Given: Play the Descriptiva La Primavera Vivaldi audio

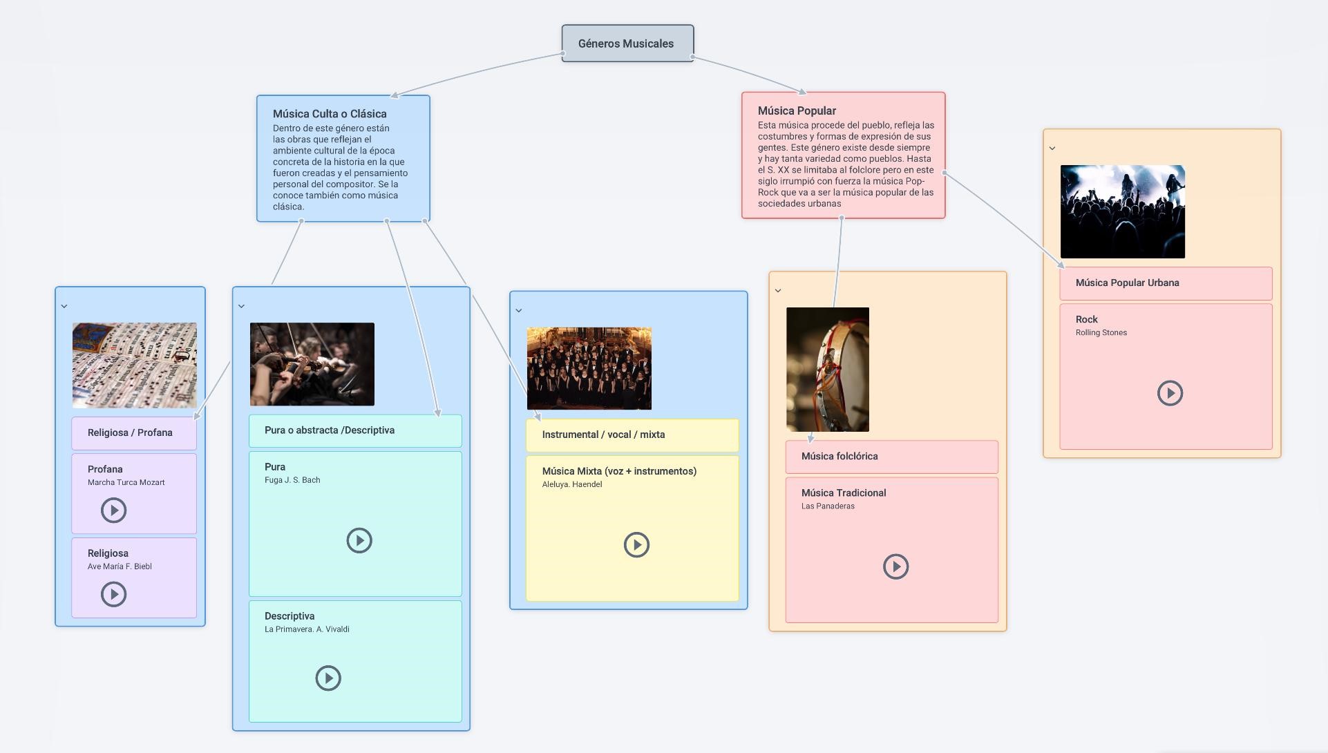Looking at the screenshot, I should click(x=328, y=678).
